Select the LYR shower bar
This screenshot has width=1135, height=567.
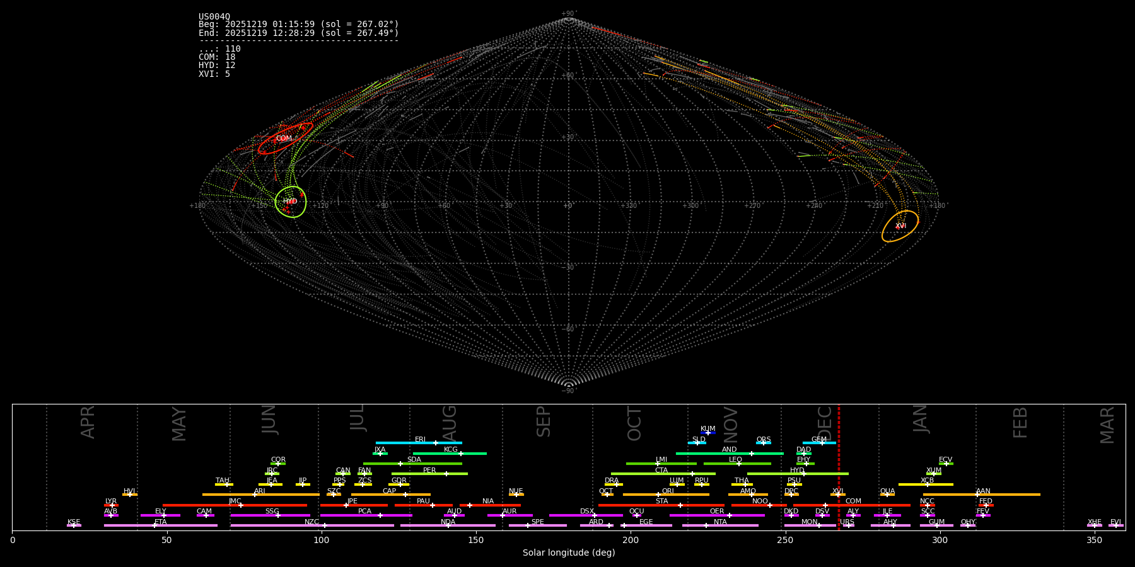111,505
